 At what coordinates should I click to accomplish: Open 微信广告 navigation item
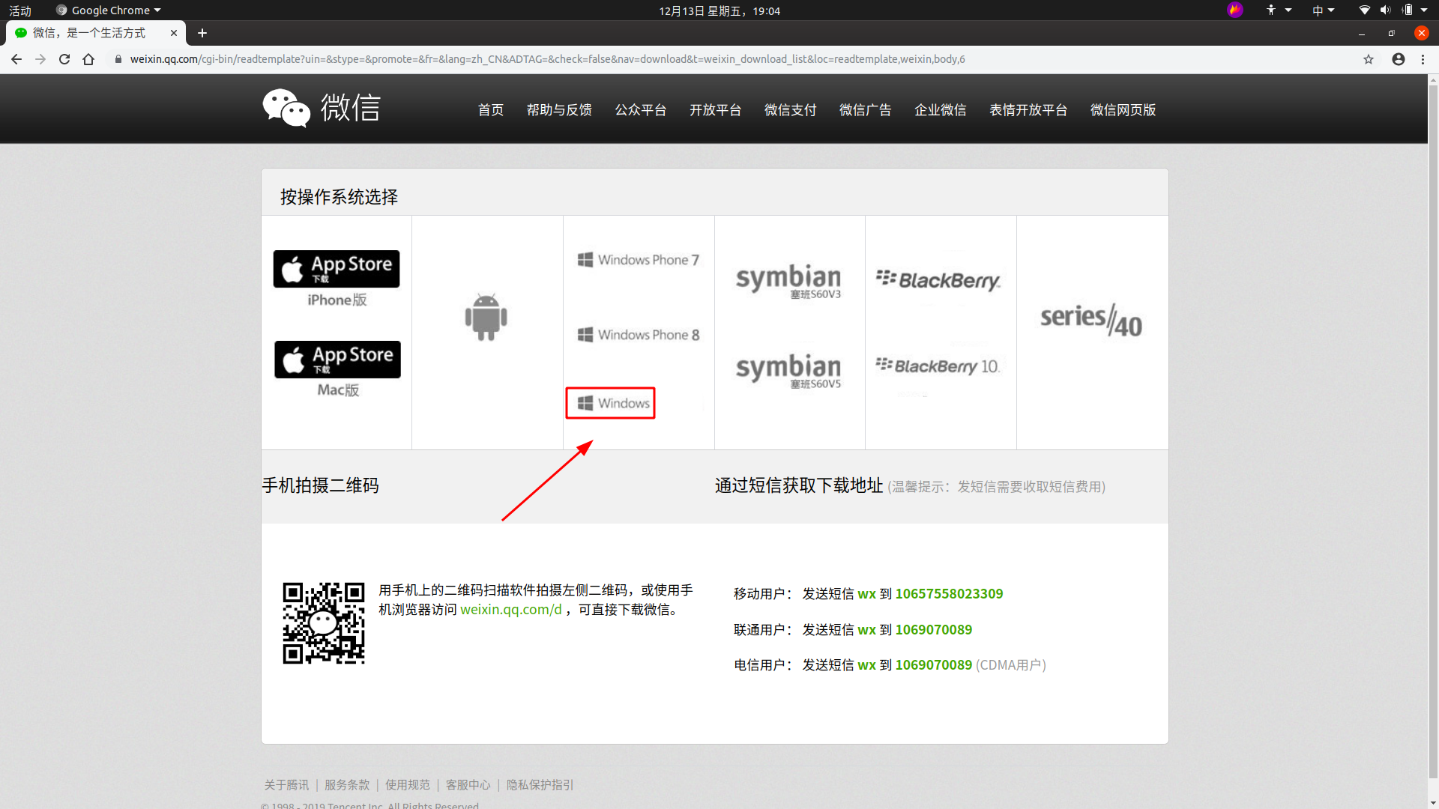[866, 110]
